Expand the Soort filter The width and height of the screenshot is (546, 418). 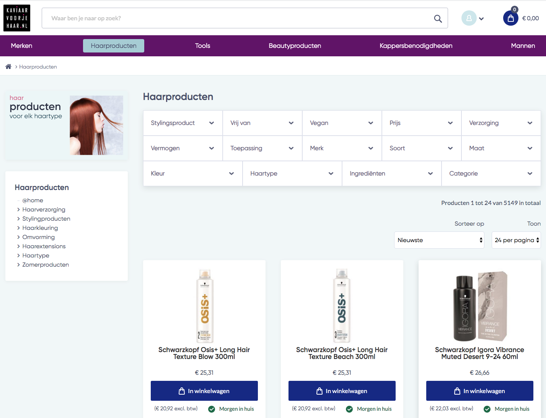click(x=422, y=148)
